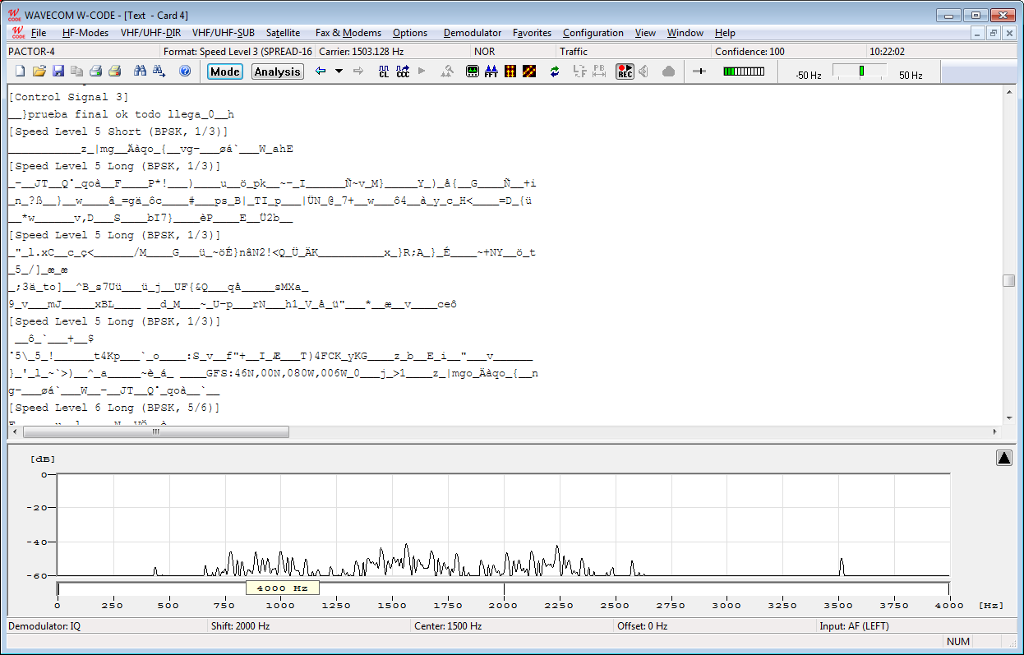1024x655 pixels.
Task: Open the Favorites menu
Action: pos(532,33)
